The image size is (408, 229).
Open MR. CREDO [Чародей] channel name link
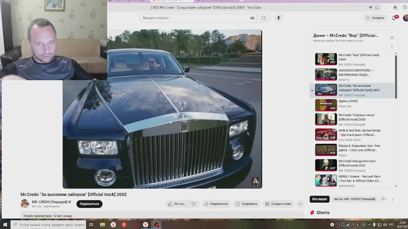(x=49, y=202)
